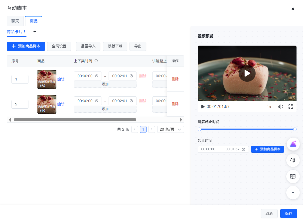Click the small play icon in the video control bar
The image size is (303, 221).
[203, 107]
